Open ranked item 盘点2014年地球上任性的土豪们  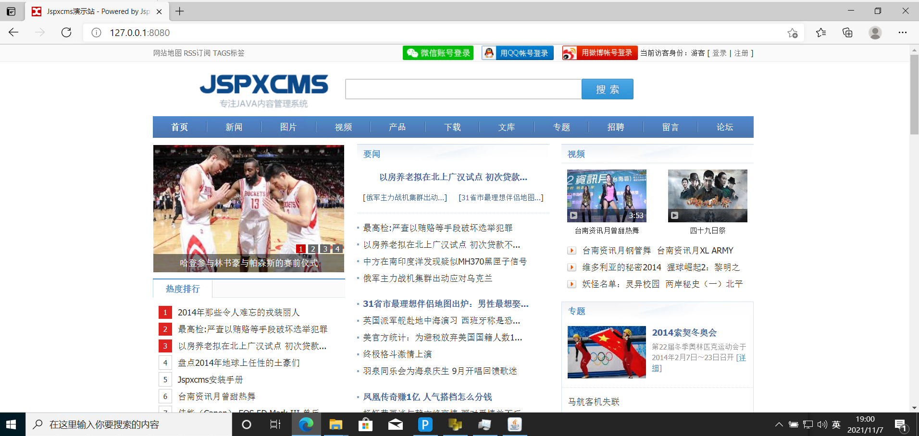tap(239, 363)
